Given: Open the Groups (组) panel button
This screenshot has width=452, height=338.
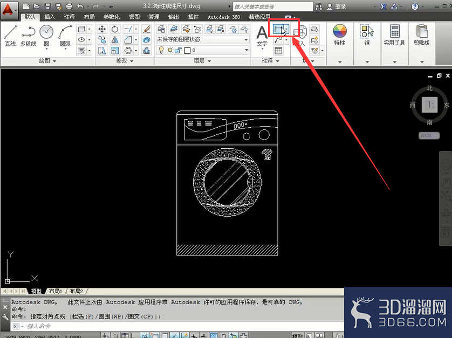Looking at the screenshot, I should 367,35.
